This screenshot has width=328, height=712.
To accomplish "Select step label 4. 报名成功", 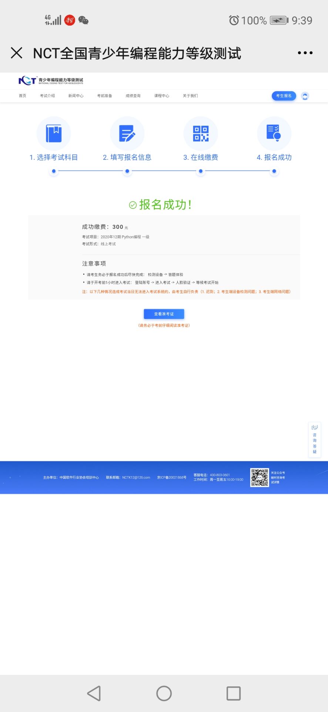I will 274,157.
